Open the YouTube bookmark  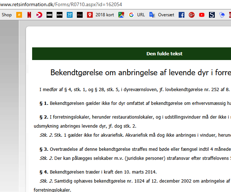tap(202, 15)
